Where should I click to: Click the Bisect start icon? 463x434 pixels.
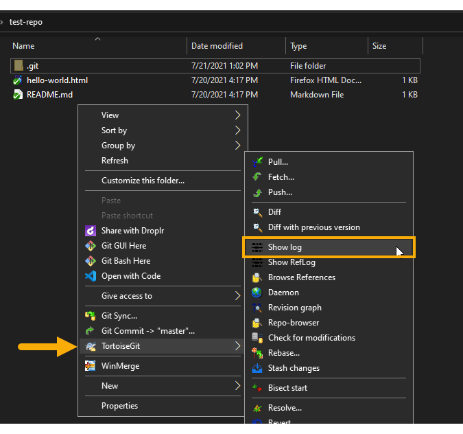[x=257, y=387]
